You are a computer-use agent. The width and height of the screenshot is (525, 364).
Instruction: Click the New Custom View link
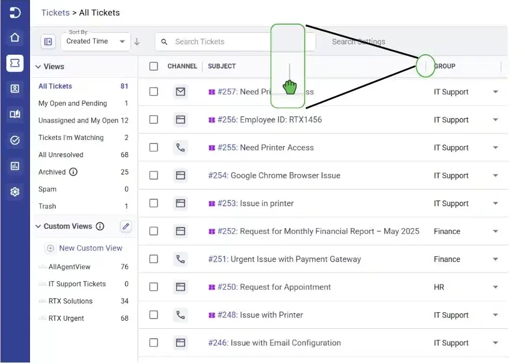pyautogui.click(x=91, y=248)
